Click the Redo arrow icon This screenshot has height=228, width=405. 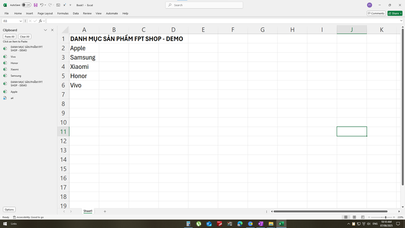pyautogui.click(x=50, y=5)
